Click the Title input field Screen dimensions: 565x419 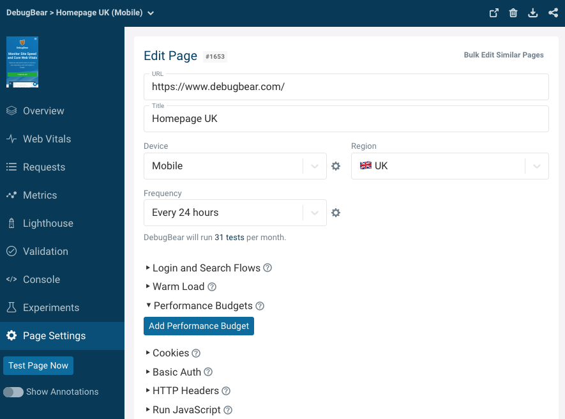[x=346, y=119]
